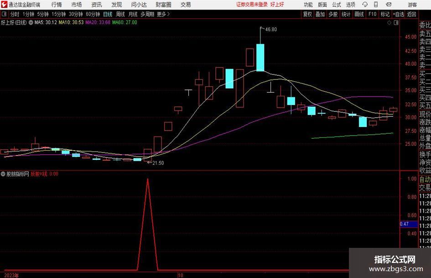Viewport: 431px width, 278px height.
Task: Click the 多股 toolbar button
Action: 333,14
